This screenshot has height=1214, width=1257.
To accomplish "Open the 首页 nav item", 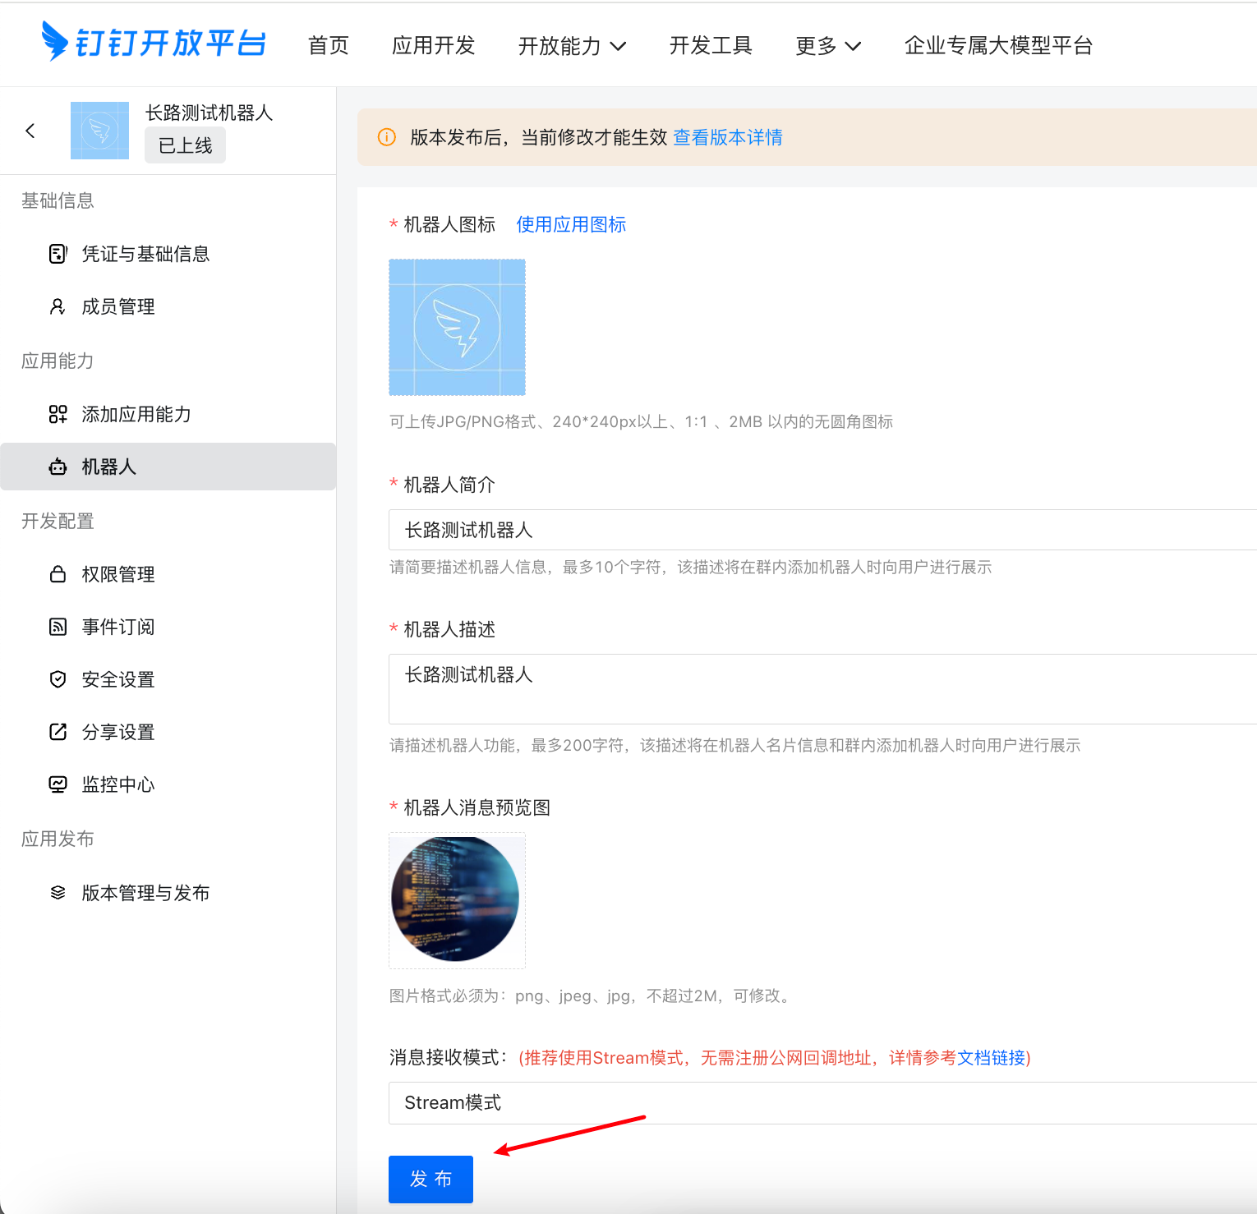I will click(x=329, y=46).
